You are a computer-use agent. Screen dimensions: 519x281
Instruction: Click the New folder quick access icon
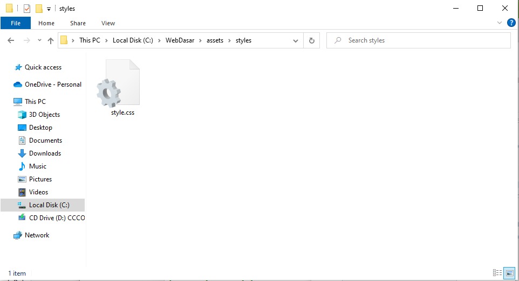(x=39, y=9)
